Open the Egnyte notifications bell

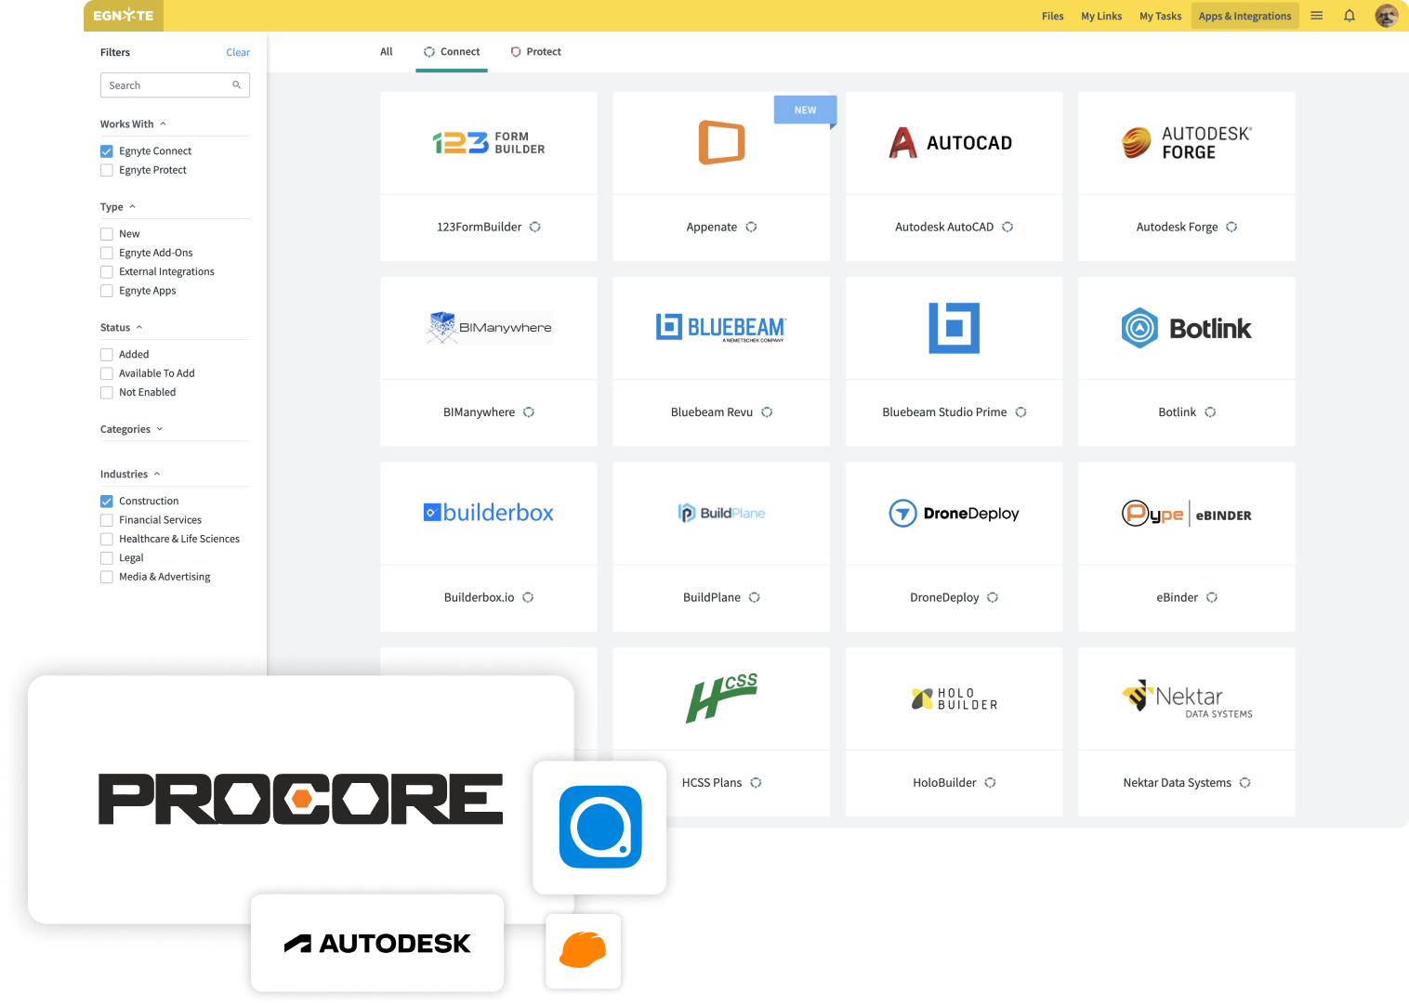[1350, 15]
